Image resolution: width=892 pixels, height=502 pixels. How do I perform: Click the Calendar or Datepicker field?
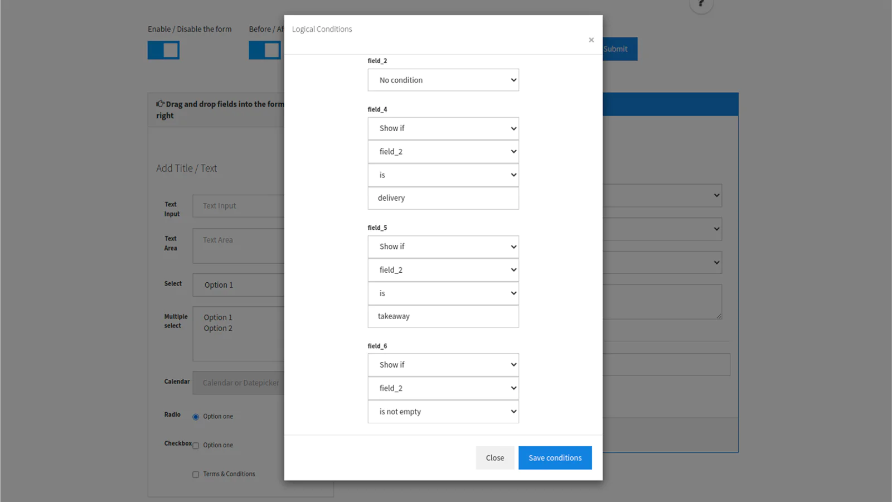239,383
